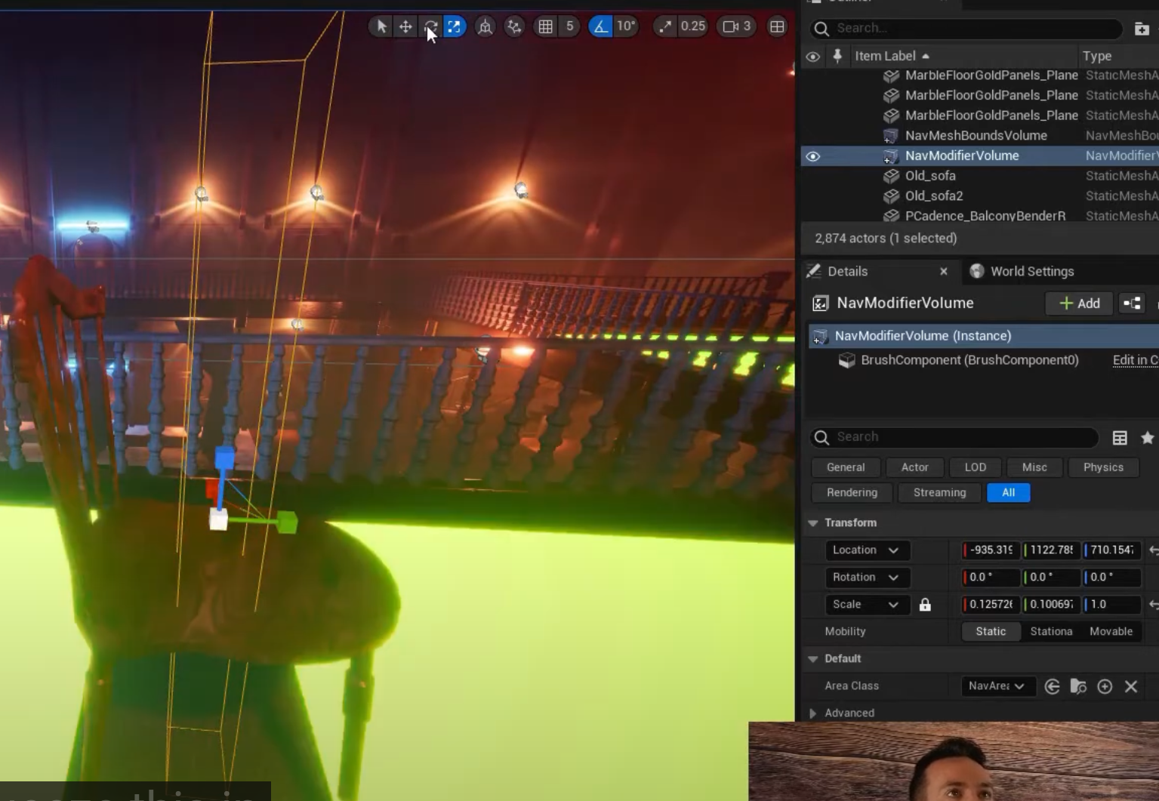
Task: Activate the select objects cursor tool
Action: click(x=381, y=26)
